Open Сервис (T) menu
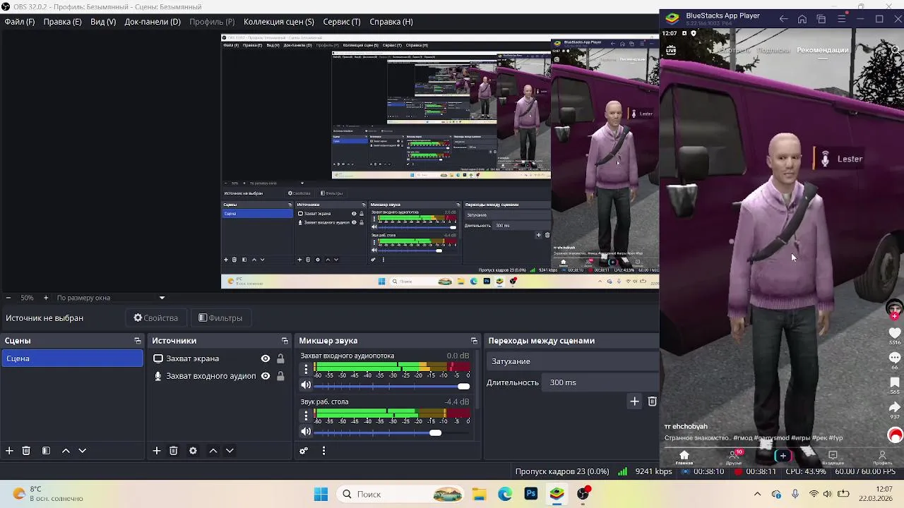 pyautogui.click(x=342, y=22)
